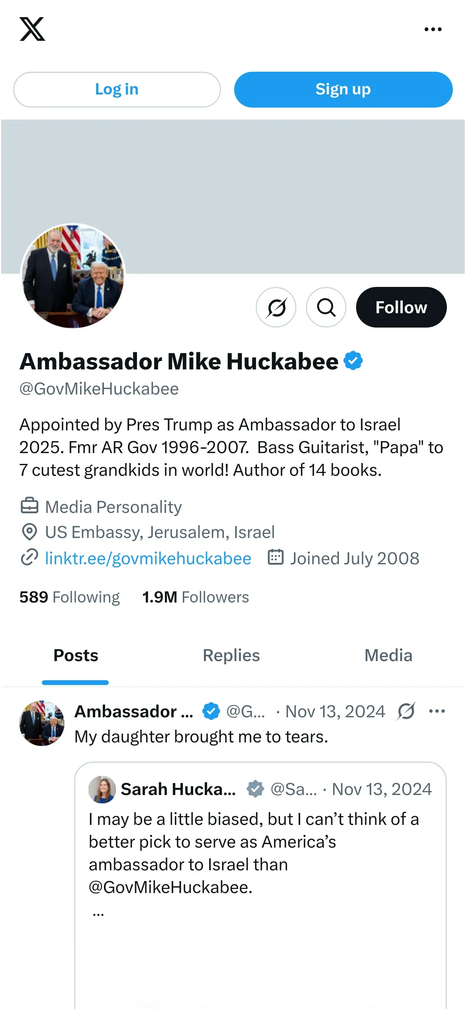466x1009 pixels.
Task: Click the Grok icon on the profile
Action: pos(276,307)
